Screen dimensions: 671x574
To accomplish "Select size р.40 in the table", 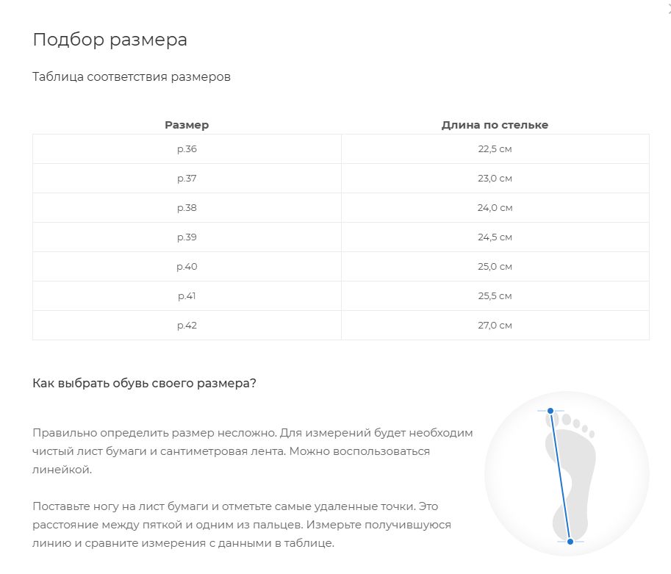I will (187, 267).
